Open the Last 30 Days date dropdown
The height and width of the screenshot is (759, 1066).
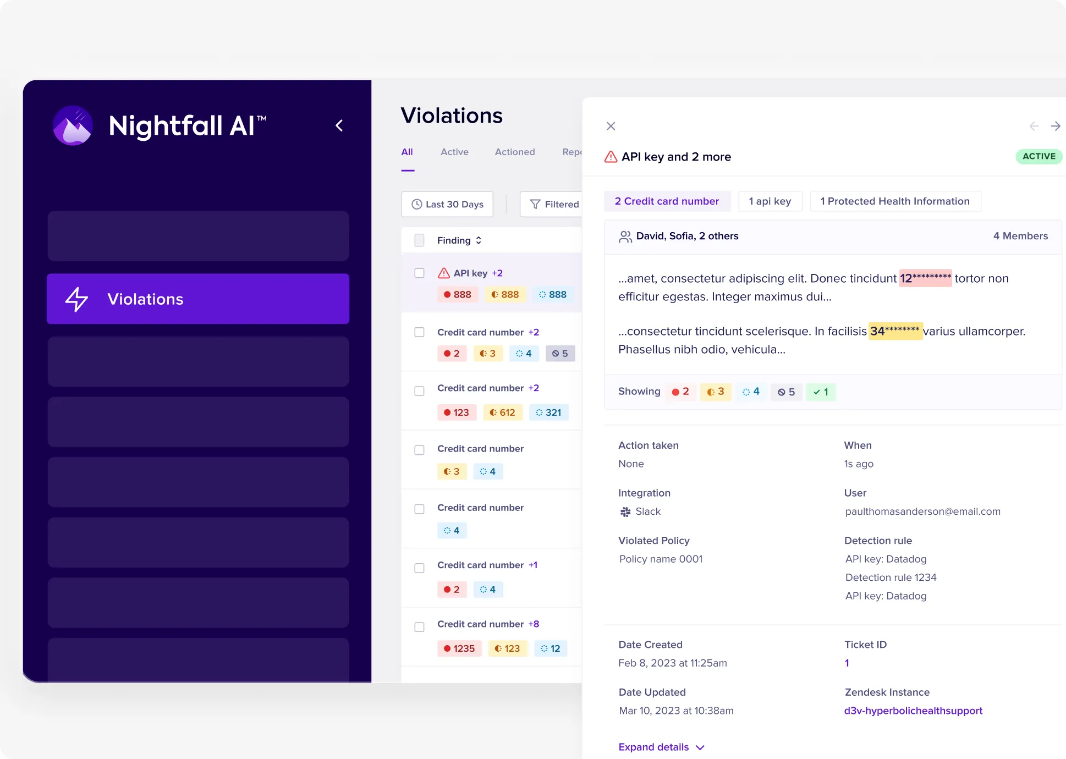pos(447,205)
